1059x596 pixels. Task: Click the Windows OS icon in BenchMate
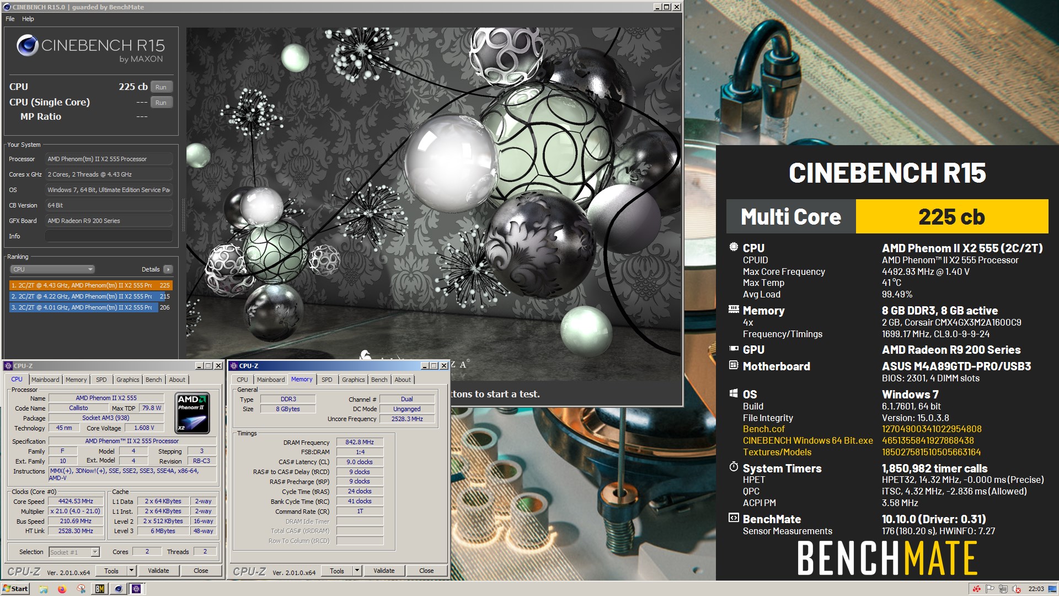click(734, 393)
